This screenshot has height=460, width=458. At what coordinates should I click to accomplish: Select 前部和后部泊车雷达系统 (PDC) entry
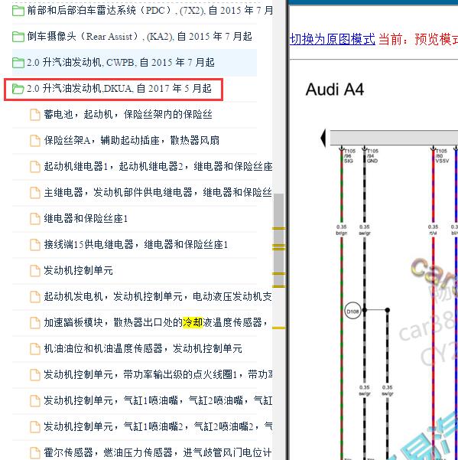[x=150, y=11]
